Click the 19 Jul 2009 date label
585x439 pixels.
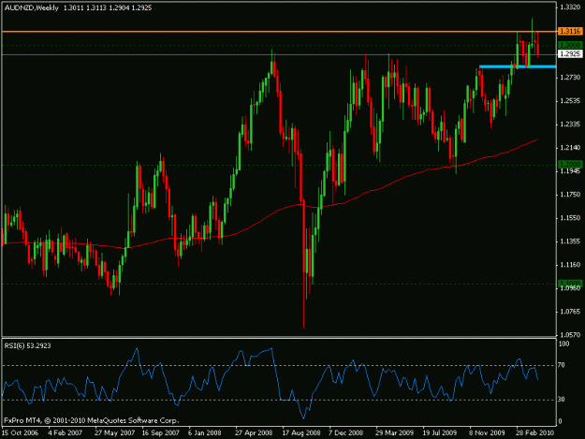440,433
